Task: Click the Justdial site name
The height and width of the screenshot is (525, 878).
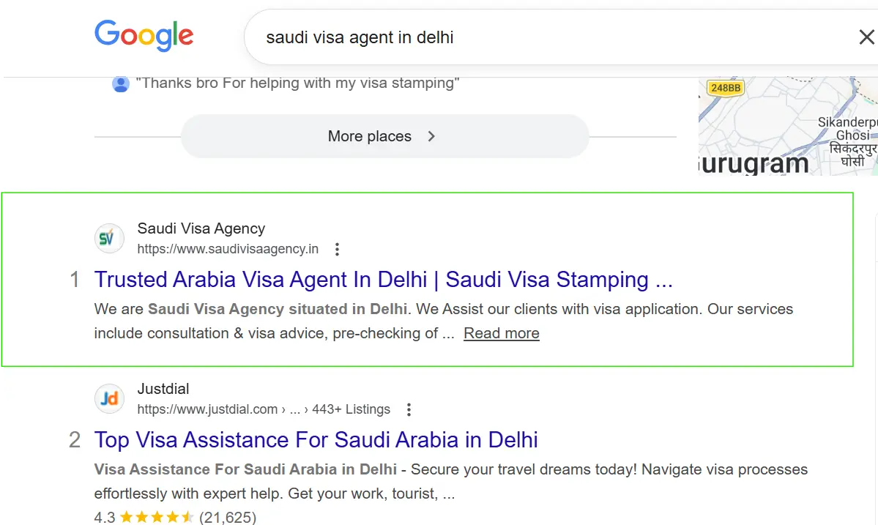Action: (163, 389)
